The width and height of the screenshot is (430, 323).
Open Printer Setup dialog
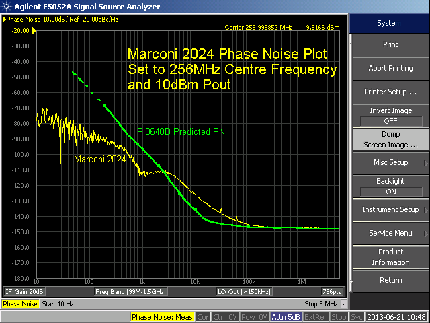pyautogui.click(x=390, y=92)
